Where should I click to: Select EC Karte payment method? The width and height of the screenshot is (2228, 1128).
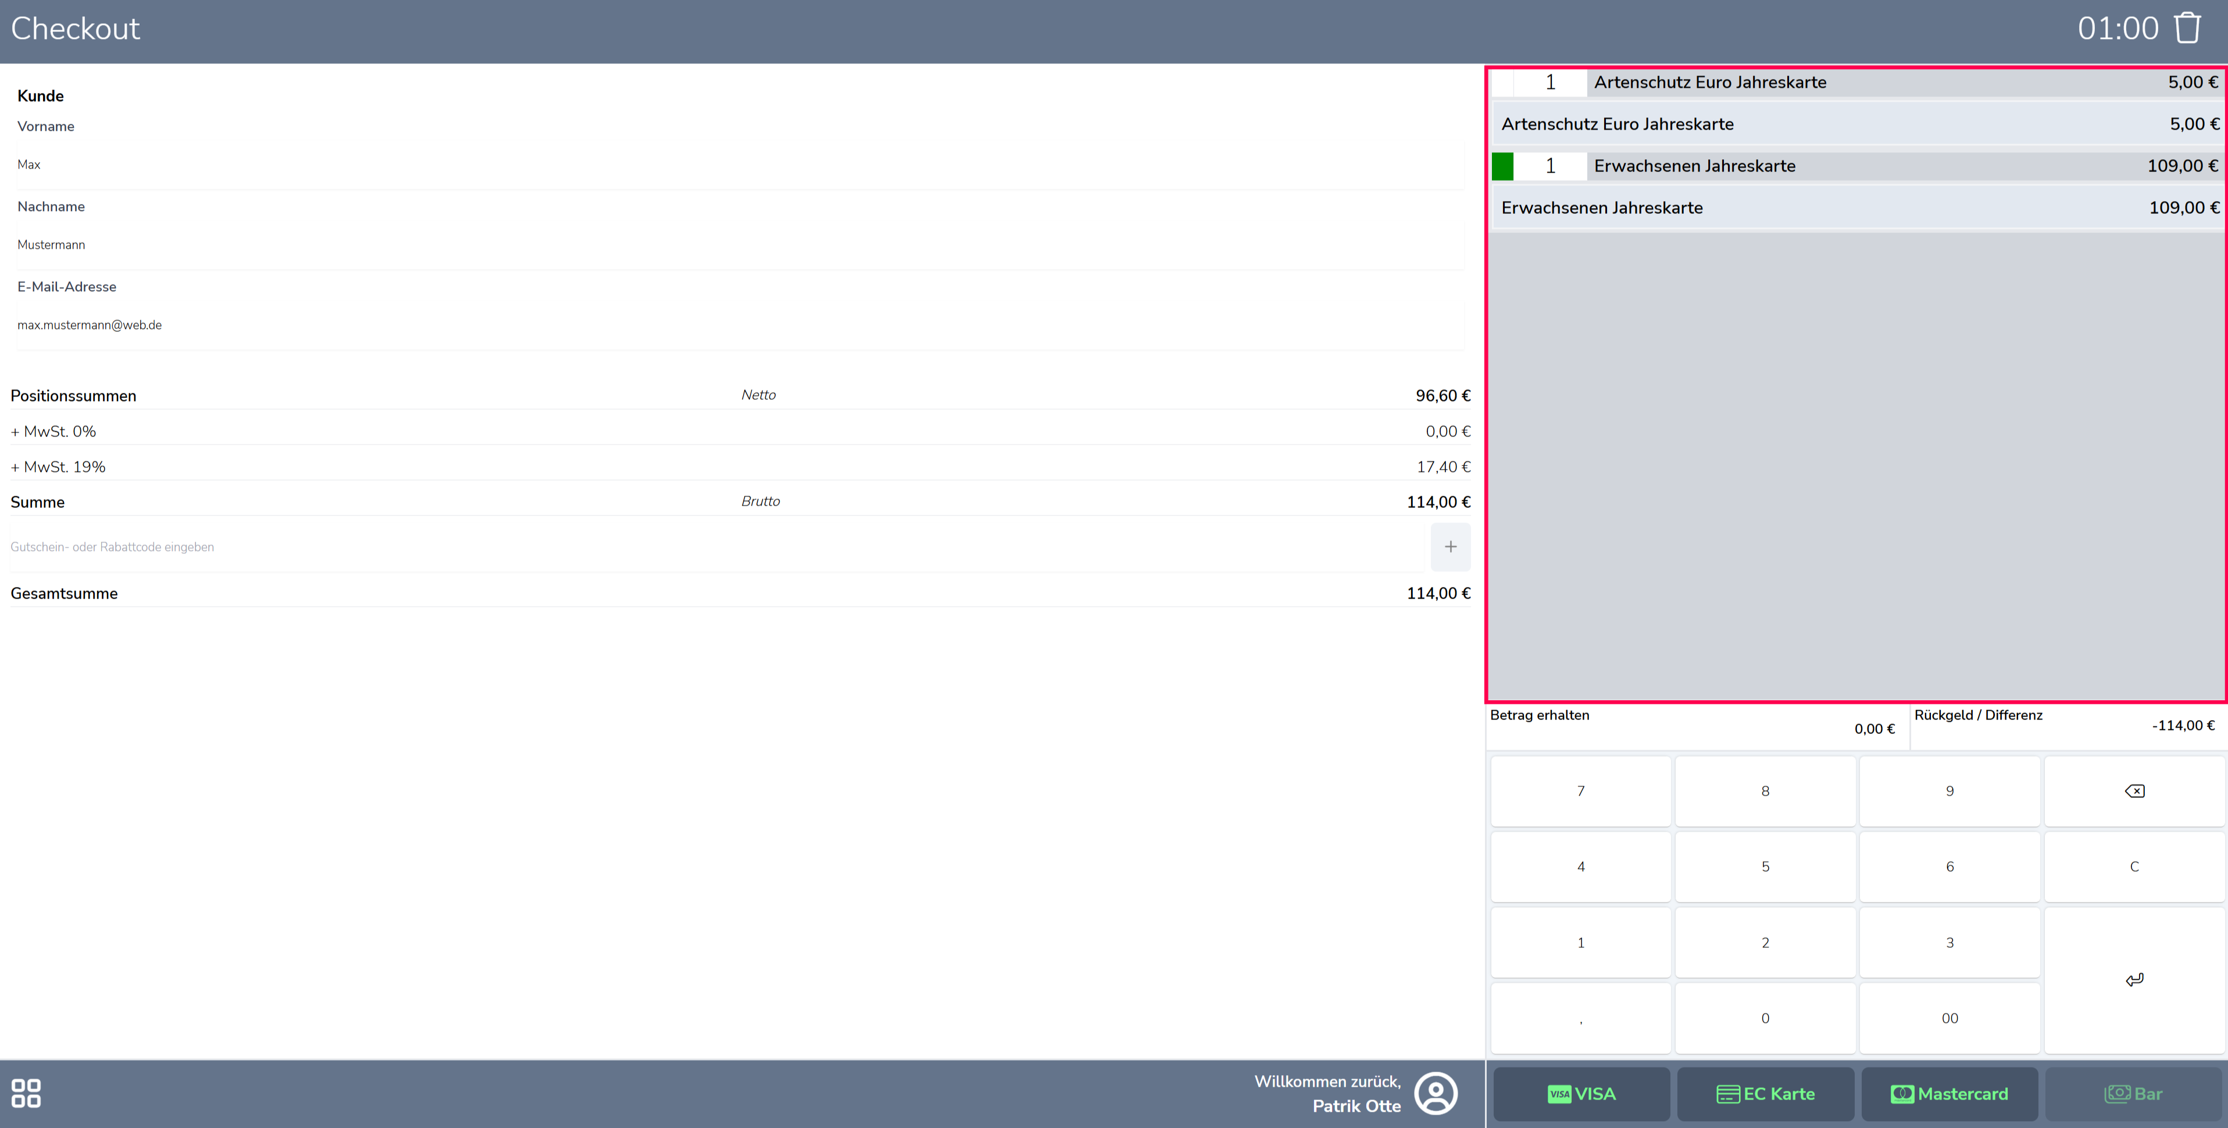pos(1765,1094)
